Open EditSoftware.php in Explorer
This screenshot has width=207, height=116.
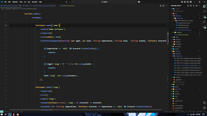[x=183, y=25]
